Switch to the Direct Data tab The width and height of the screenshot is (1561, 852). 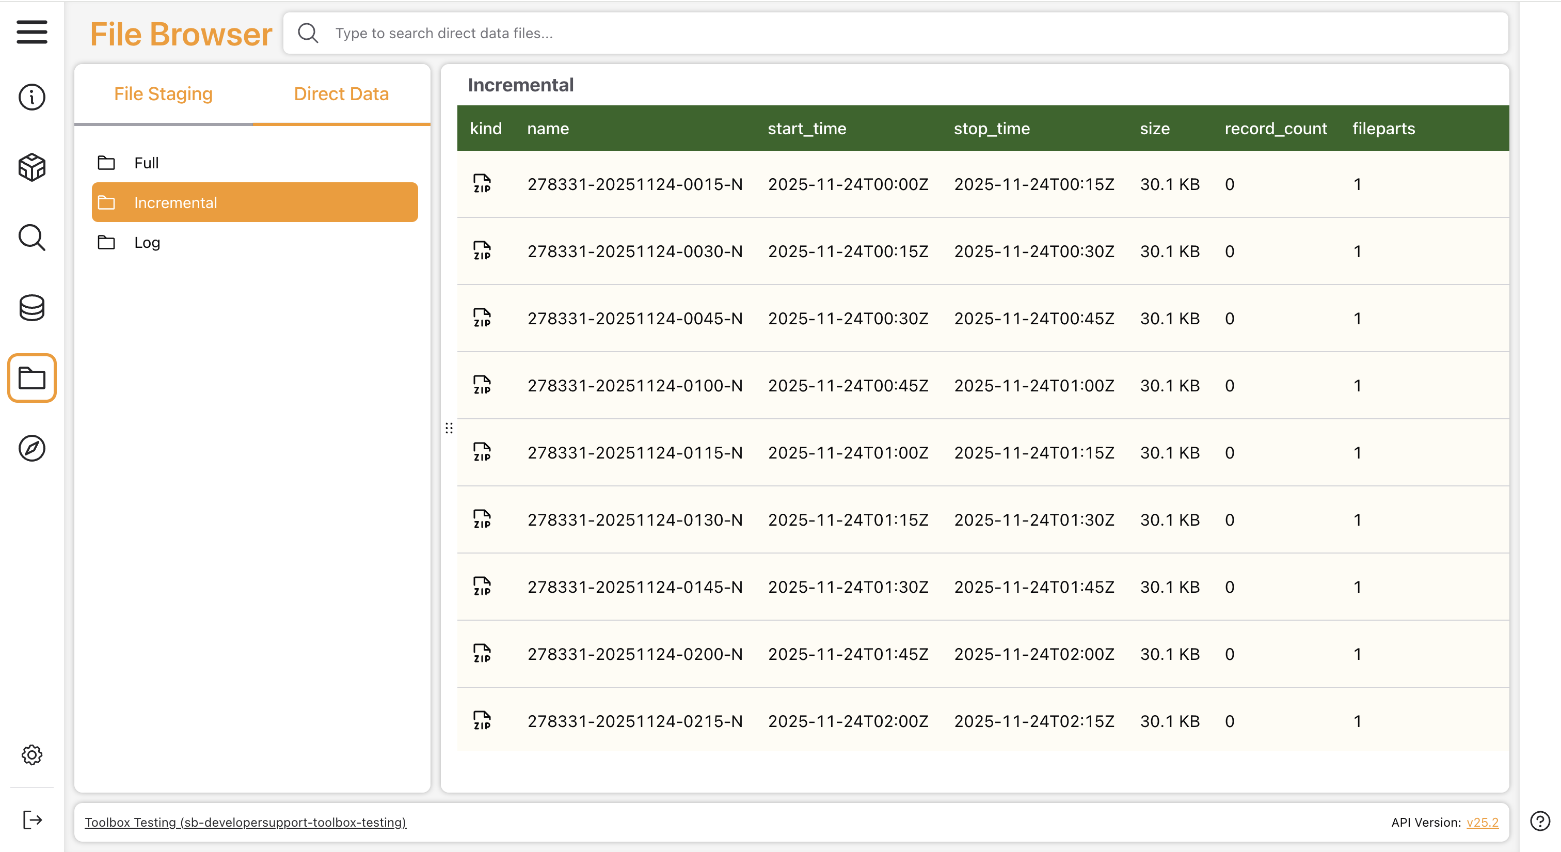(x=341, y=94)
